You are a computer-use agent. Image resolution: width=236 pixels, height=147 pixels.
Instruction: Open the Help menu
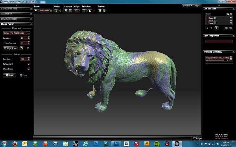pos(197,6)
